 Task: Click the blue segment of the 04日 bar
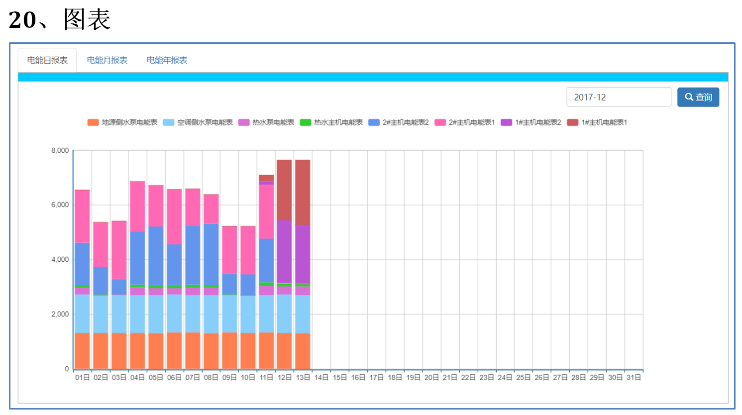137,258
